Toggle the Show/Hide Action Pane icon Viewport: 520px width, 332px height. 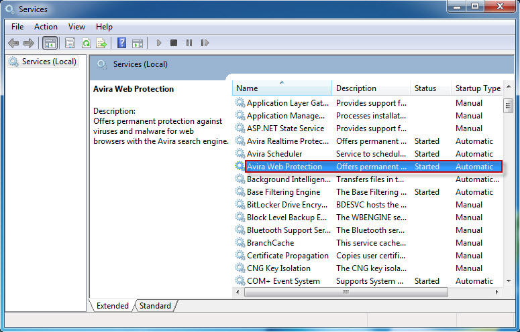138,43
